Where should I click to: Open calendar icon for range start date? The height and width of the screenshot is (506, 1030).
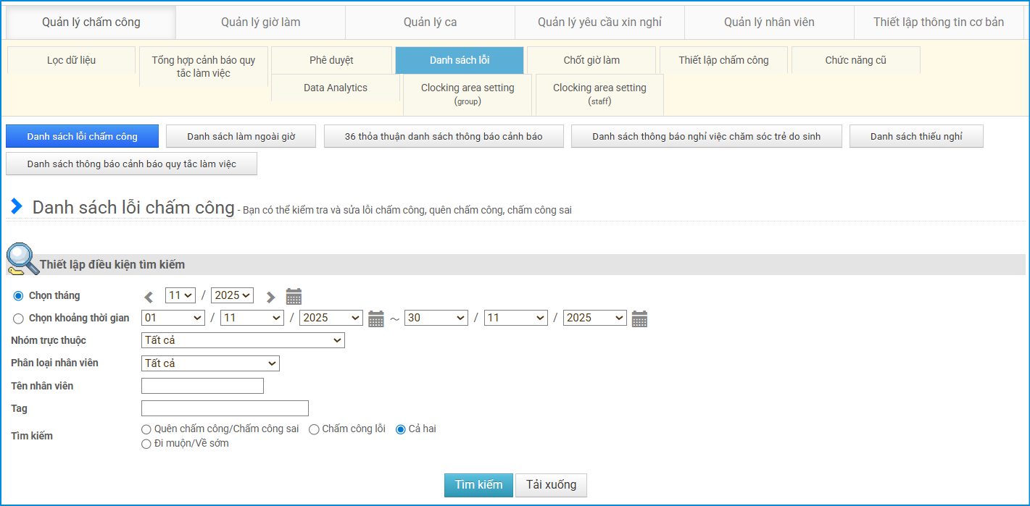pos(375,319)
